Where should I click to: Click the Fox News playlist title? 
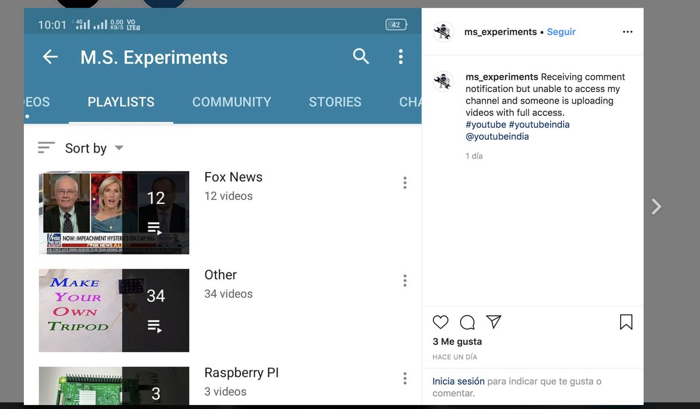233,177
